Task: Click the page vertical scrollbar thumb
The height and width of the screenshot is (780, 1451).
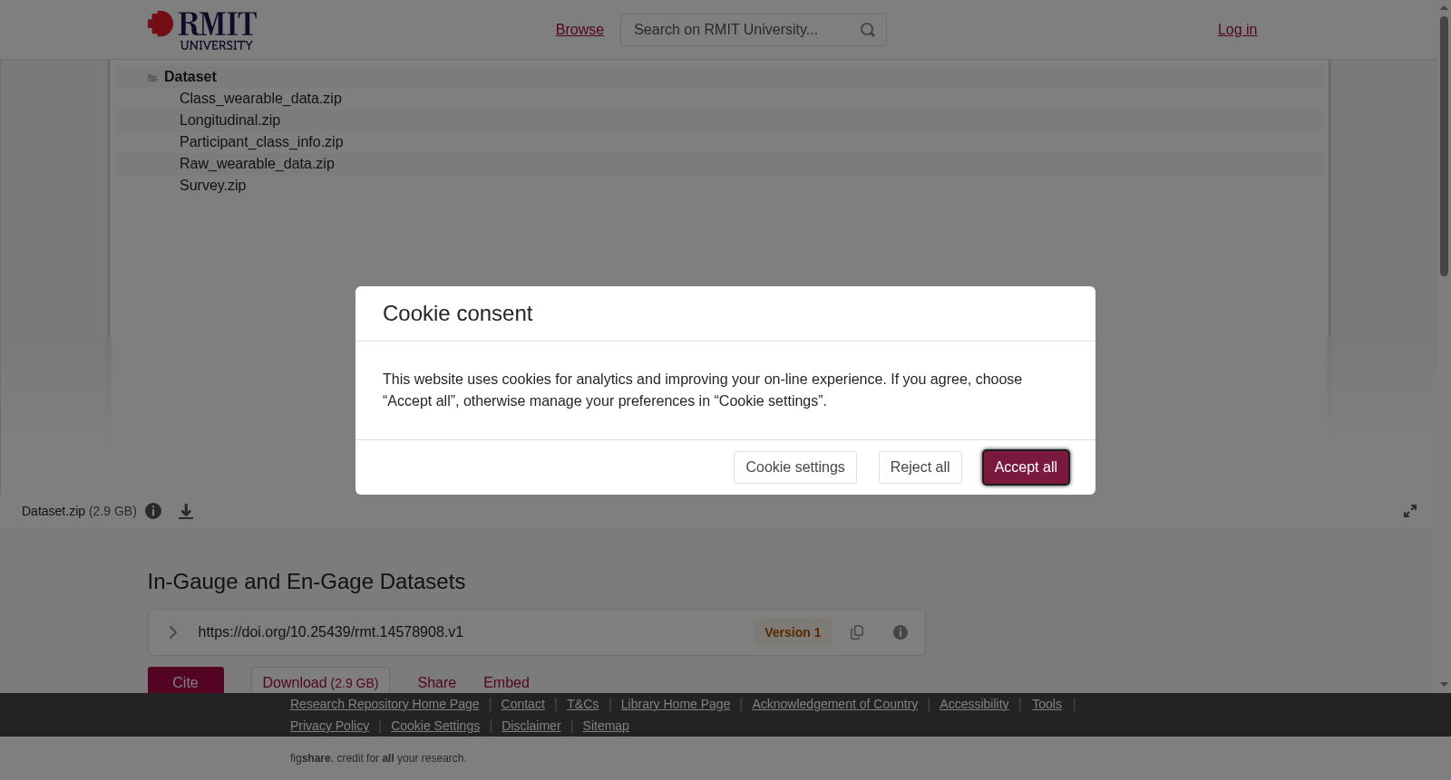Action: pos(1444,145)
